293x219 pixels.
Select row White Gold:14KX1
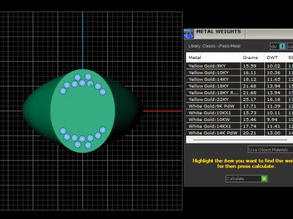[x=239, y=126]
